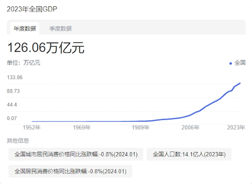Select the 1969年 x-axis label
This screenshot has width=252, height=184.
tap(82, 127)
